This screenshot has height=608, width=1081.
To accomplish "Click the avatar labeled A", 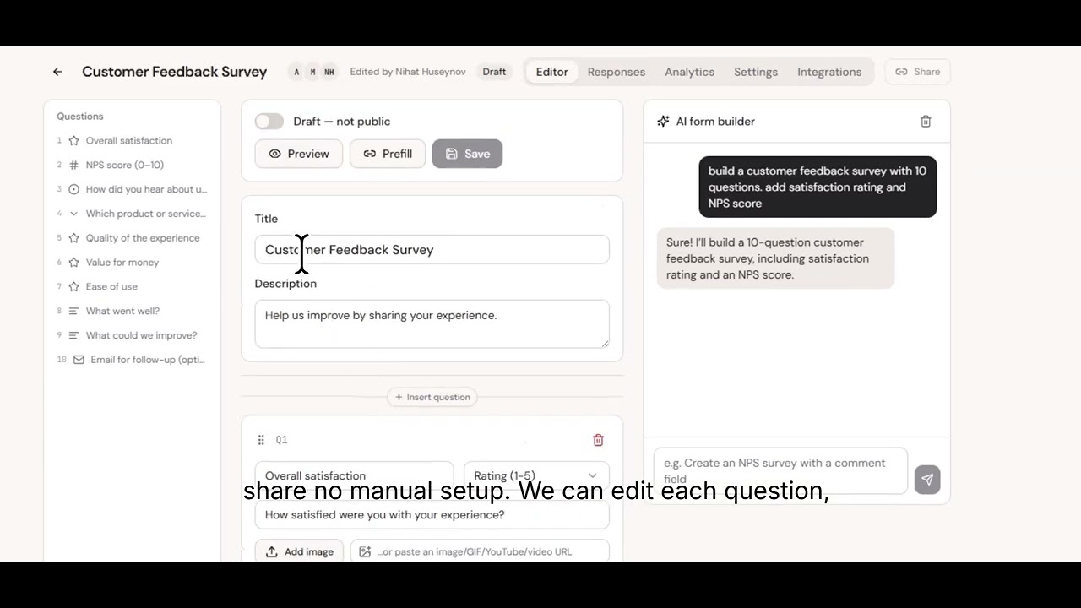I will point(296,72).
